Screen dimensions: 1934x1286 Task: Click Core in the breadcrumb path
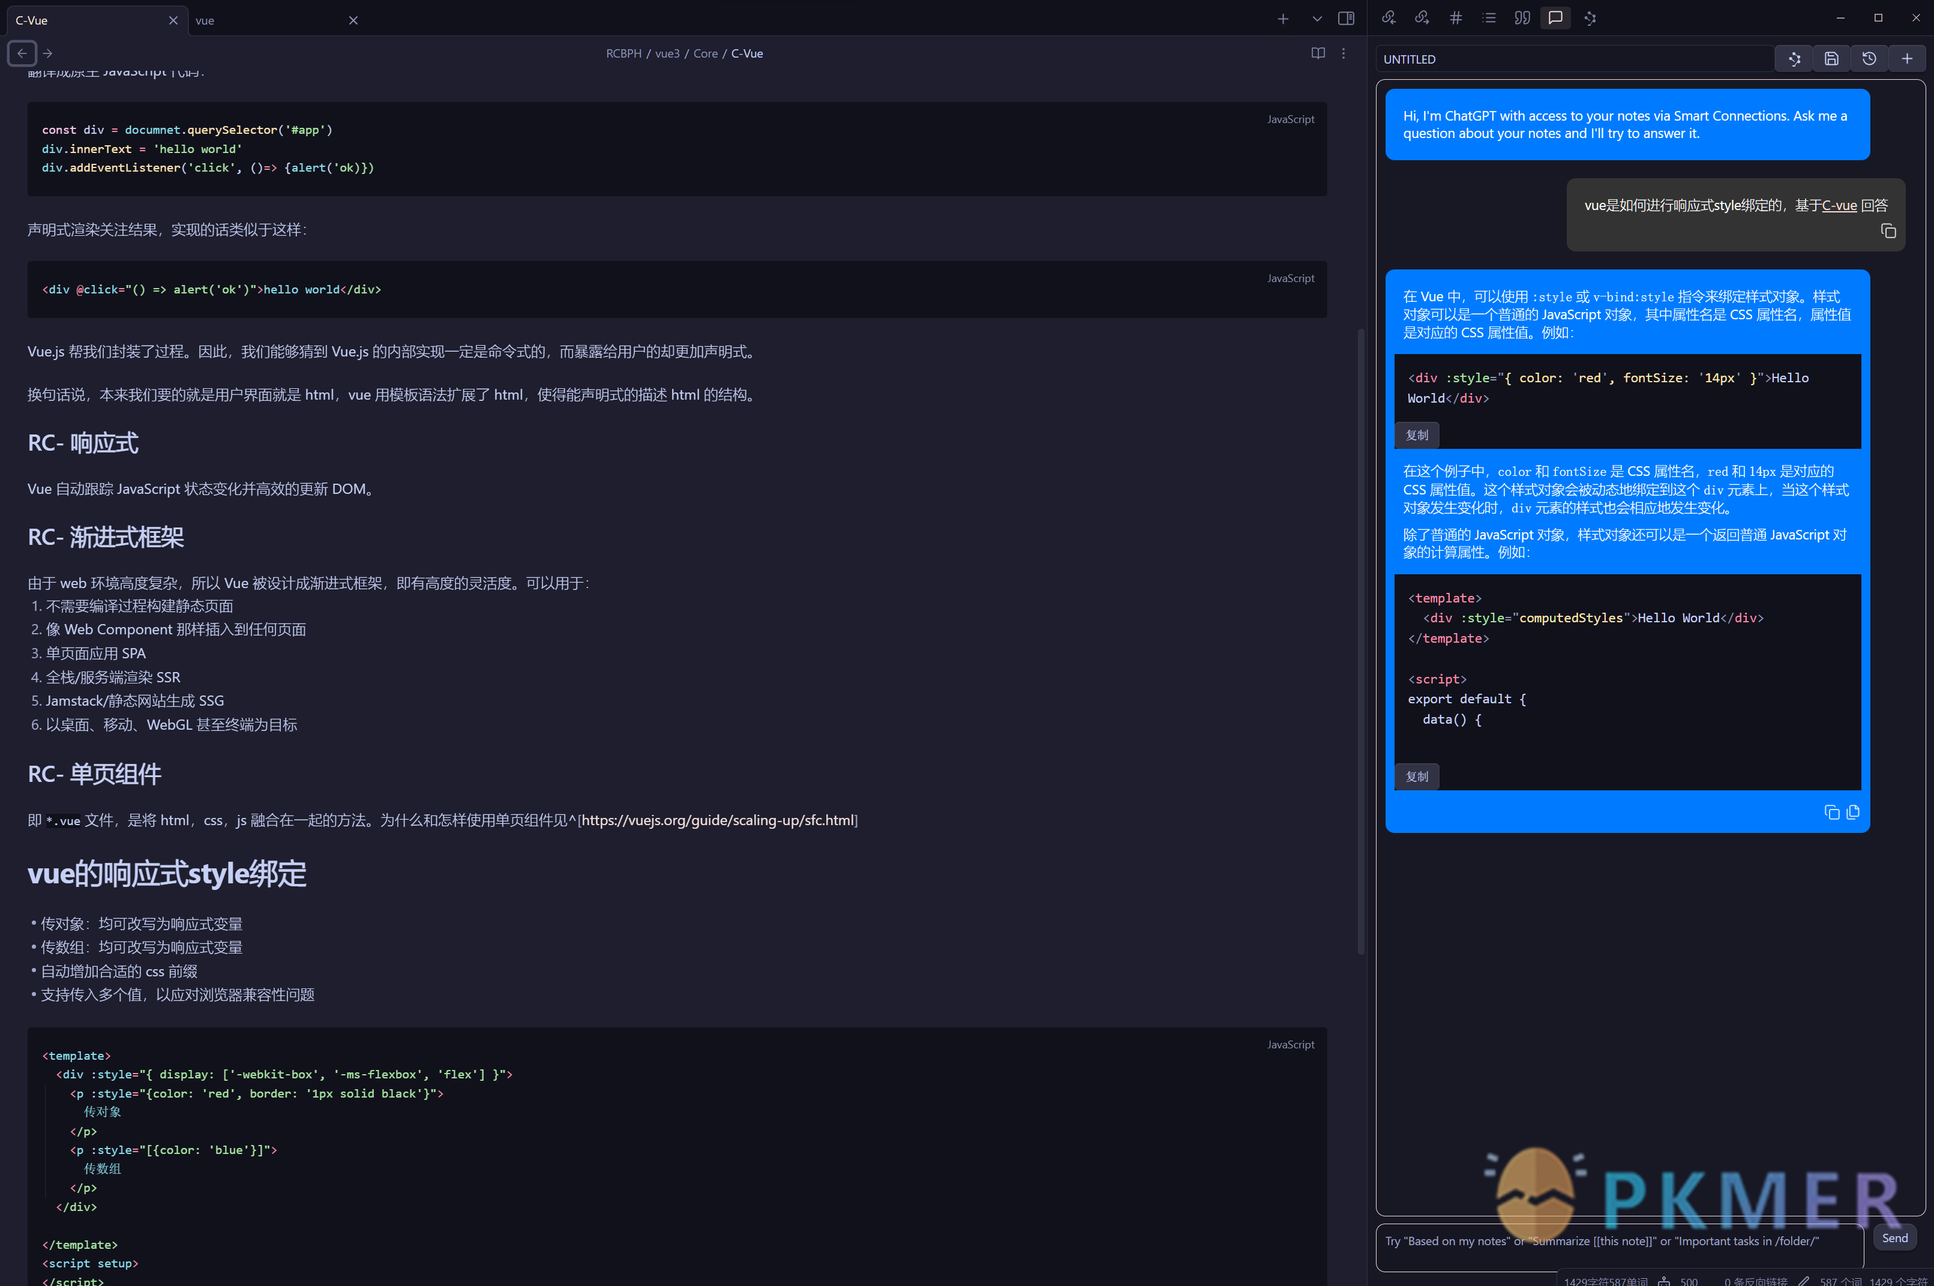click(x=705, y=53)
